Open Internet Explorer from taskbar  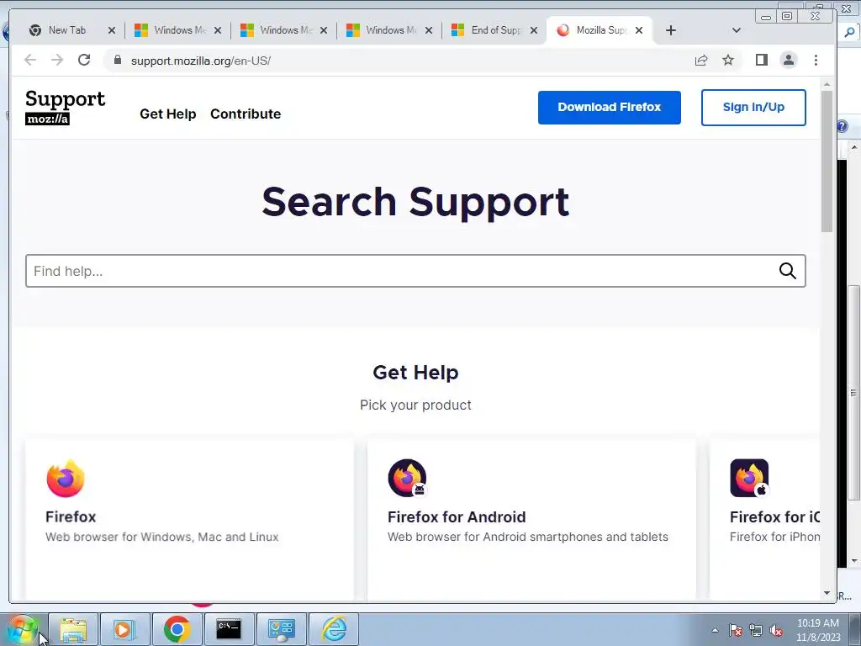coord(334,629)
